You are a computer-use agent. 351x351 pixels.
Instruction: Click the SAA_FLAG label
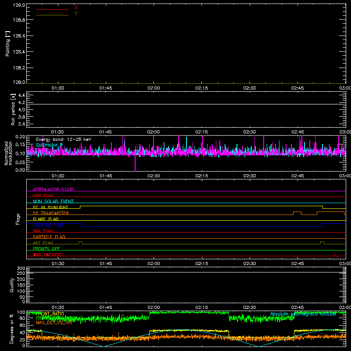[43, 231]
